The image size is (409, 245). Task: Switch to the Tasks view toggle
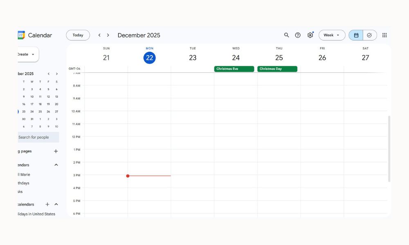tap(369, 35)
